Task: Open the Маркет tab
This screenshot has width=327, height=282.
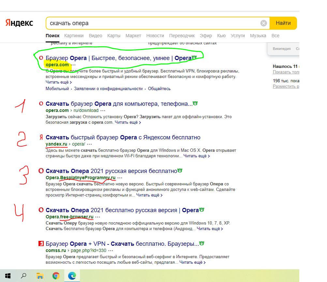Action: pos(133,36)
